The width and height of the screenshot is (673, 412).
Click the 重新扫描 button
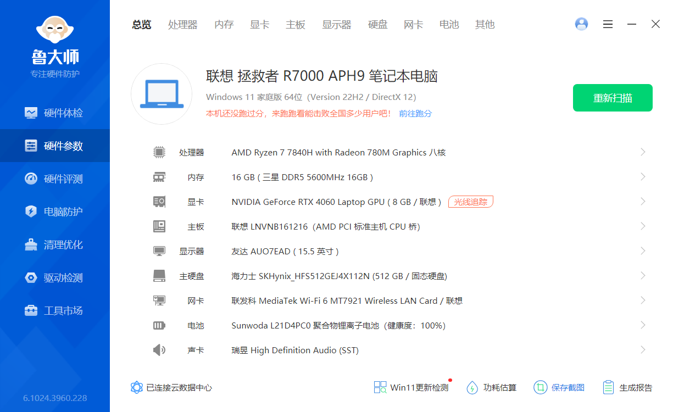pyautogui.click(x=613, y=98)
